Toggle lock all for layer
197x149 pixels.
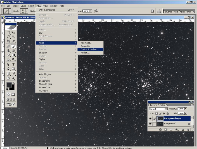tap(167, 113)
